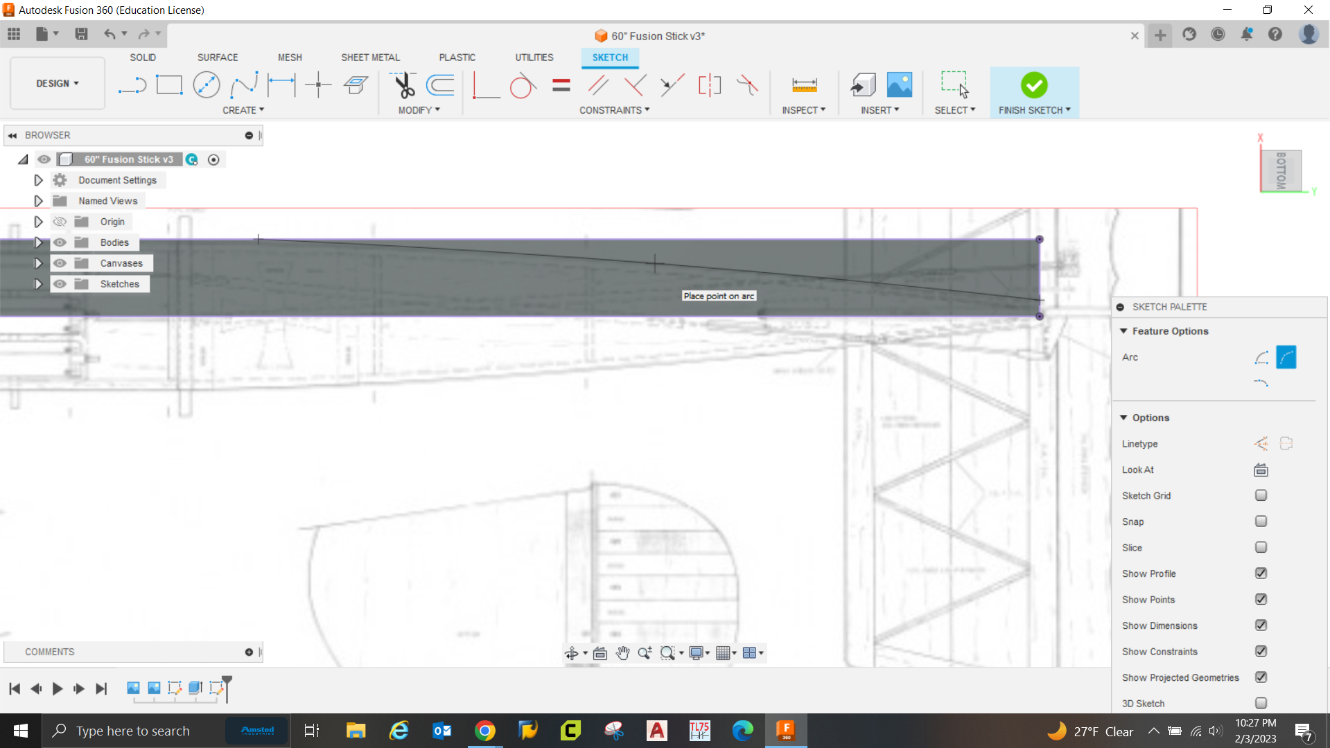Select the 2-point Rectangle tool

click(x=169, y=85)
